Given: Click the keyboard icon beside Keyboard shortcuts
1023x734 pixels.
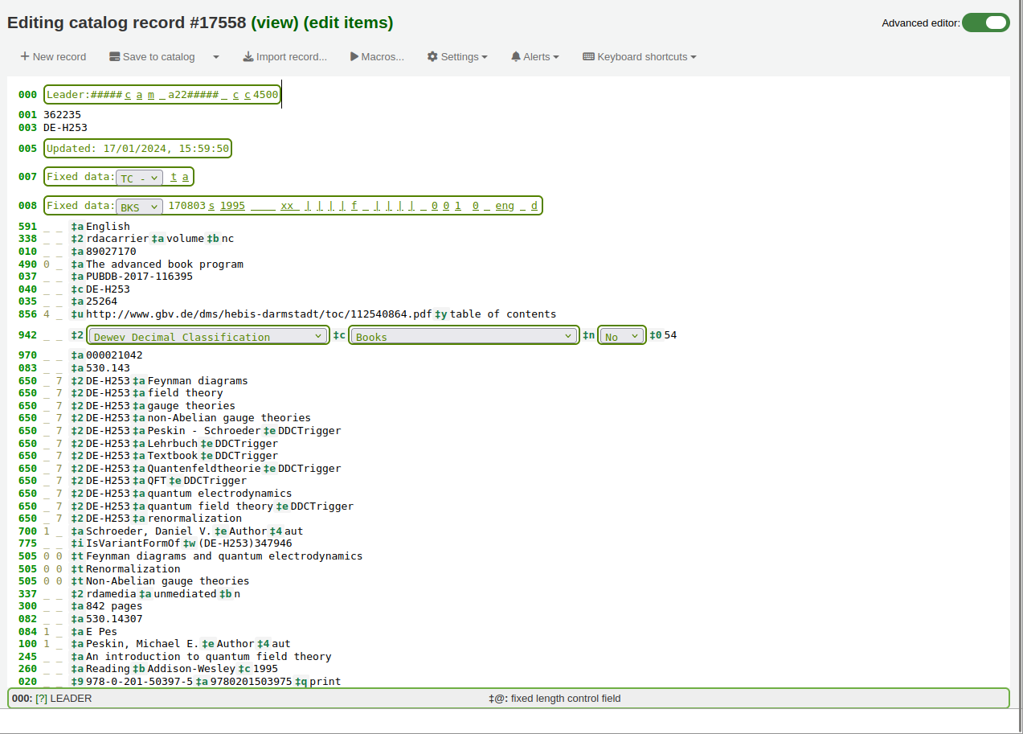Looking at the screenshot, I should click(588, 56).
